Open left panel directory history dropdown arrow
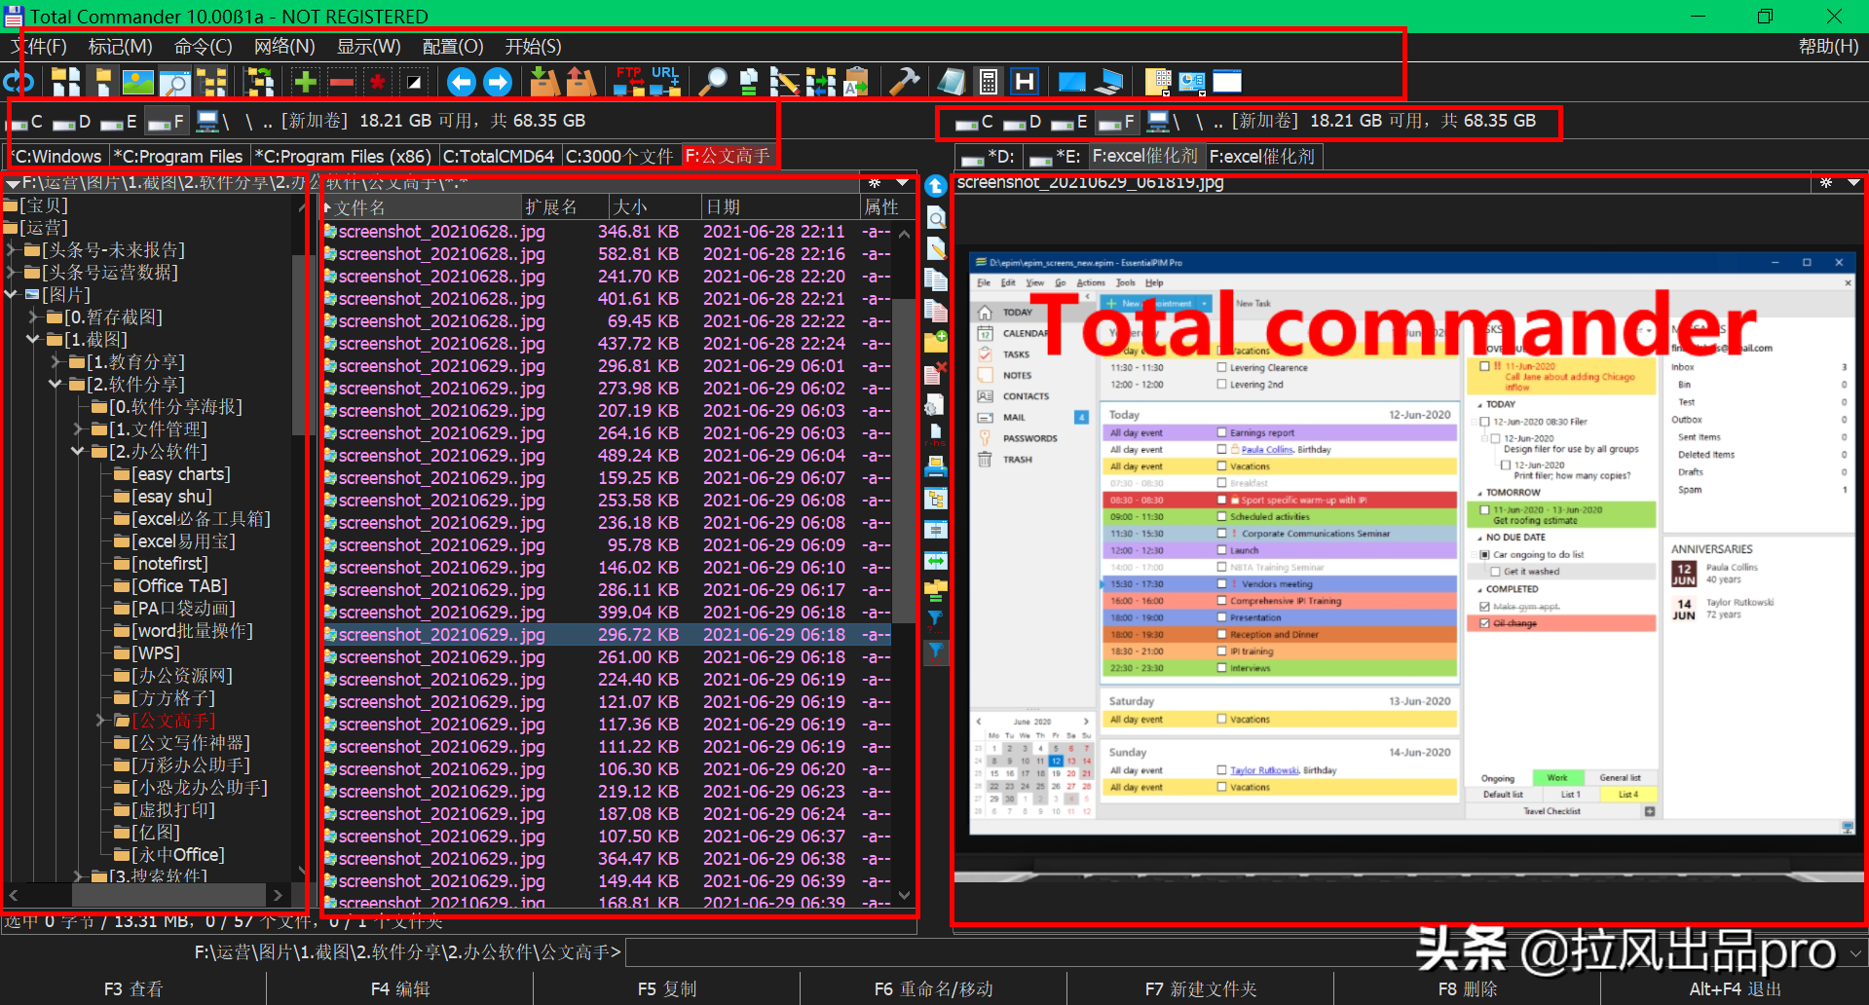 pos(902,183)
